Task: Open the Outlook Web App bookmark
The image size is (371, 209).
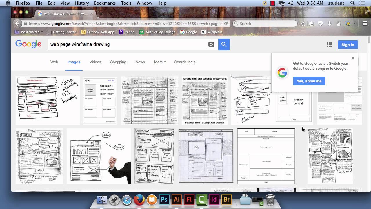Action: point(98,32)
